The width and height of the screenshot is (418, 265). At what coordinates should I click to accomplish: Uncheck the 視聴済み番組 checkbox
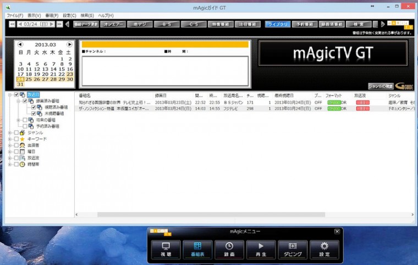(33, 108)
